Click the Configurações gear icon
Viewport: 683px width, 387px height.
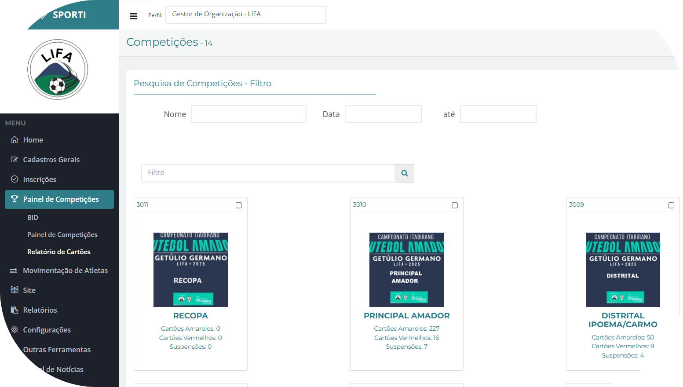[x=15, y=330]
